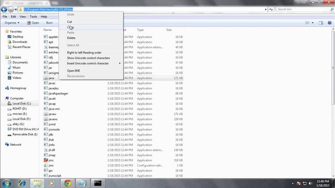The width and height of the screenshot is (335, 188).
Task: Toggle the preview pane icon
Action: point(321,23)
